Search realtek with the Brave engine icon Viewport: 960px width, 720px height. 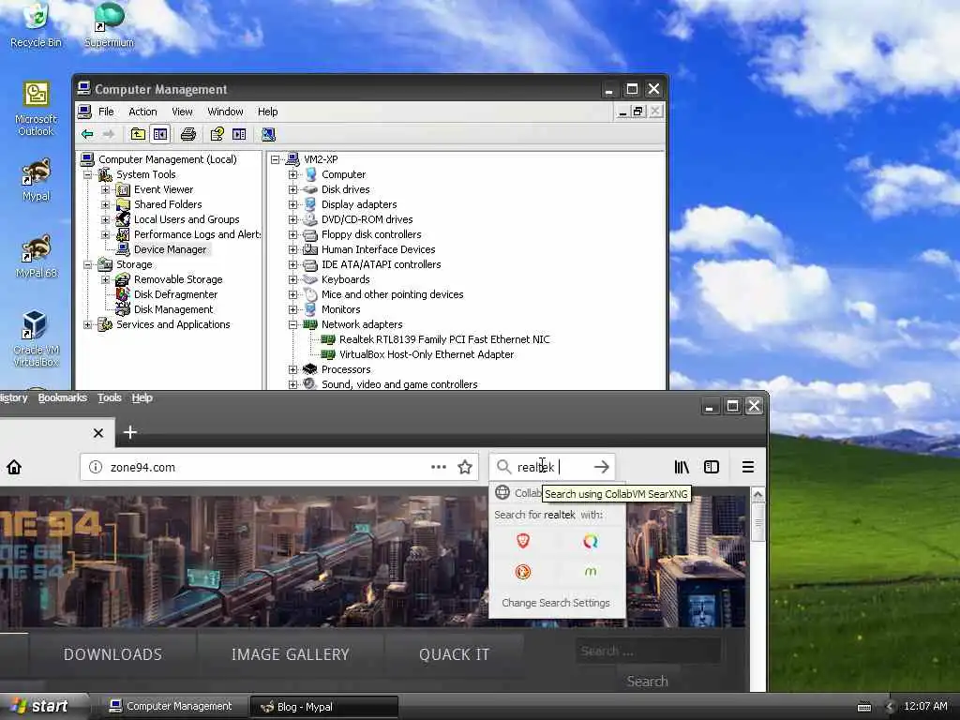pos(523,541)
